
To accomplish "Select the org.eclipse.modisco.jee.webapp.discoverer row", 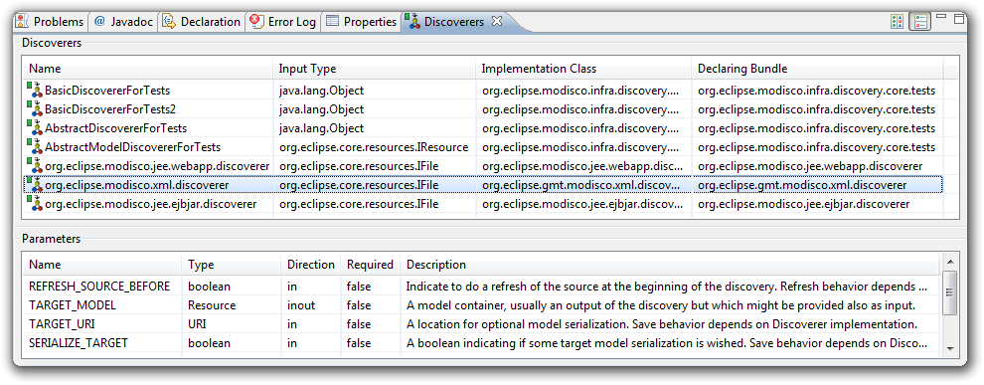I will pyautogui.click(x=482, y=166).
